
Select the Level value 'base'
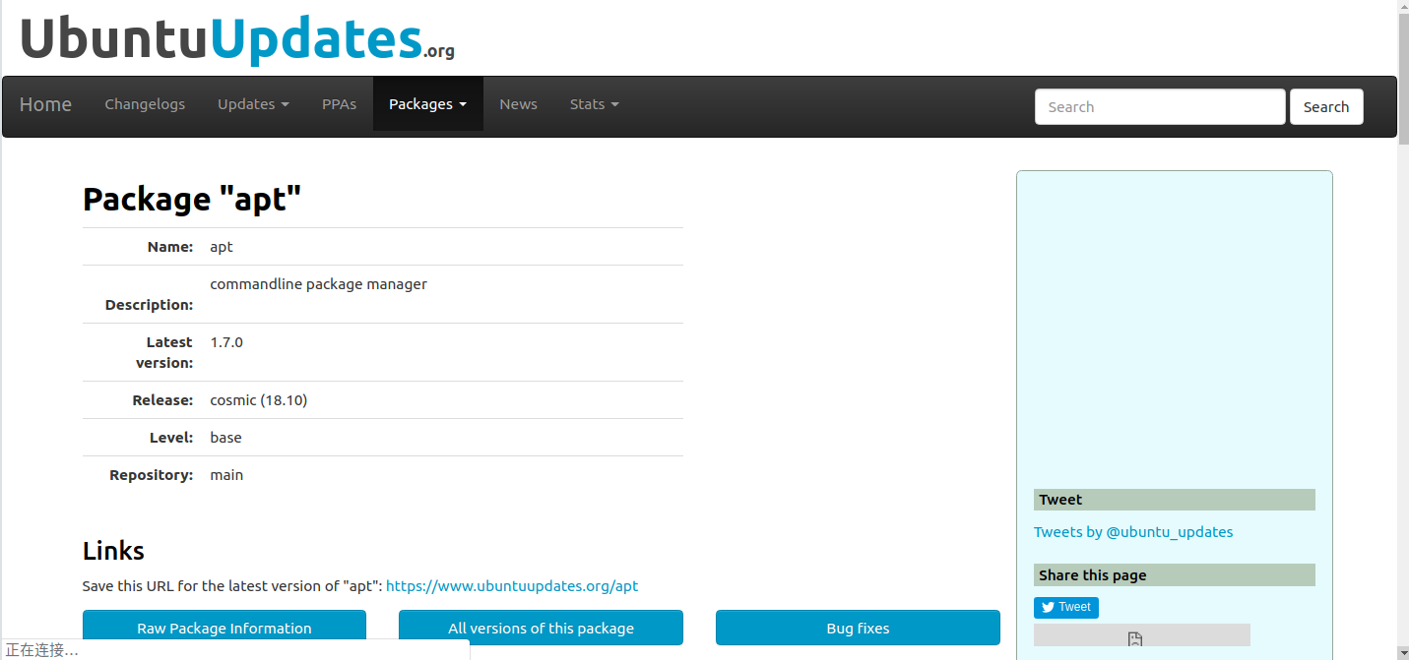click(225, 438)
